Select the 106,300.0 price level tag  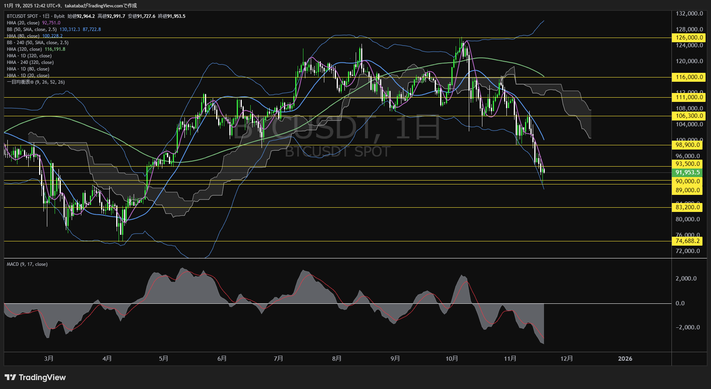[688, 116]
